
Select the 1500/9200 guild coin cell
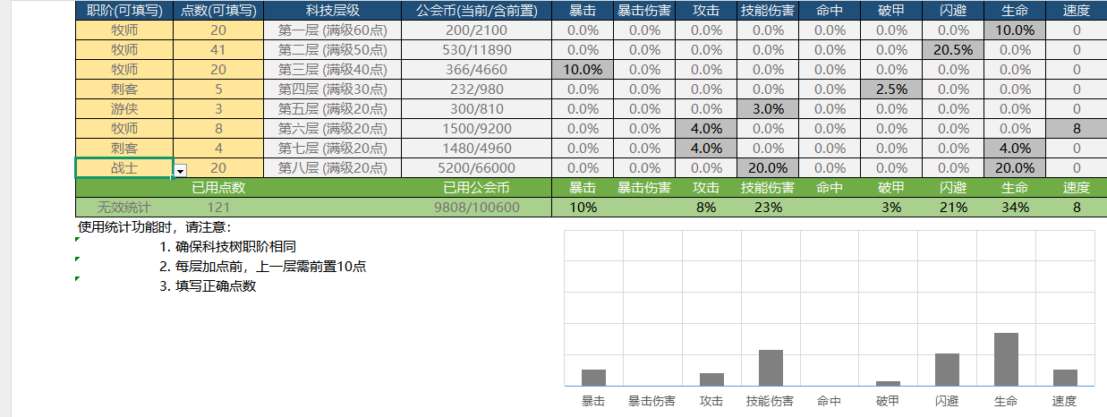(x=477, y=128)
